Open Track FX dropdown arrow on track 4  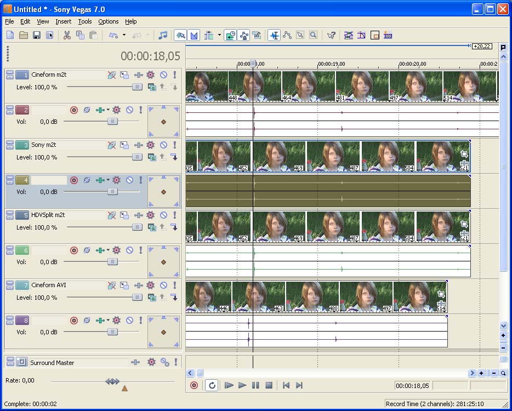click(108, 180)
